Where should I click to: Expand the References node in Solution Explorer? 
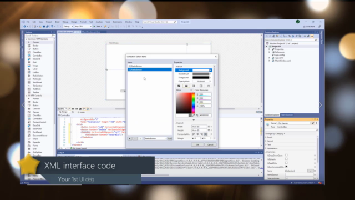269,52
